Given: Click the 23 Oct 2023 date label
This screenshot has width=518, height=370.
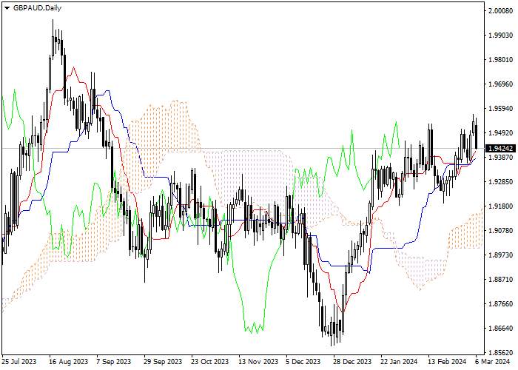Looking at the screenshot, I should click(x=209, y=361).
